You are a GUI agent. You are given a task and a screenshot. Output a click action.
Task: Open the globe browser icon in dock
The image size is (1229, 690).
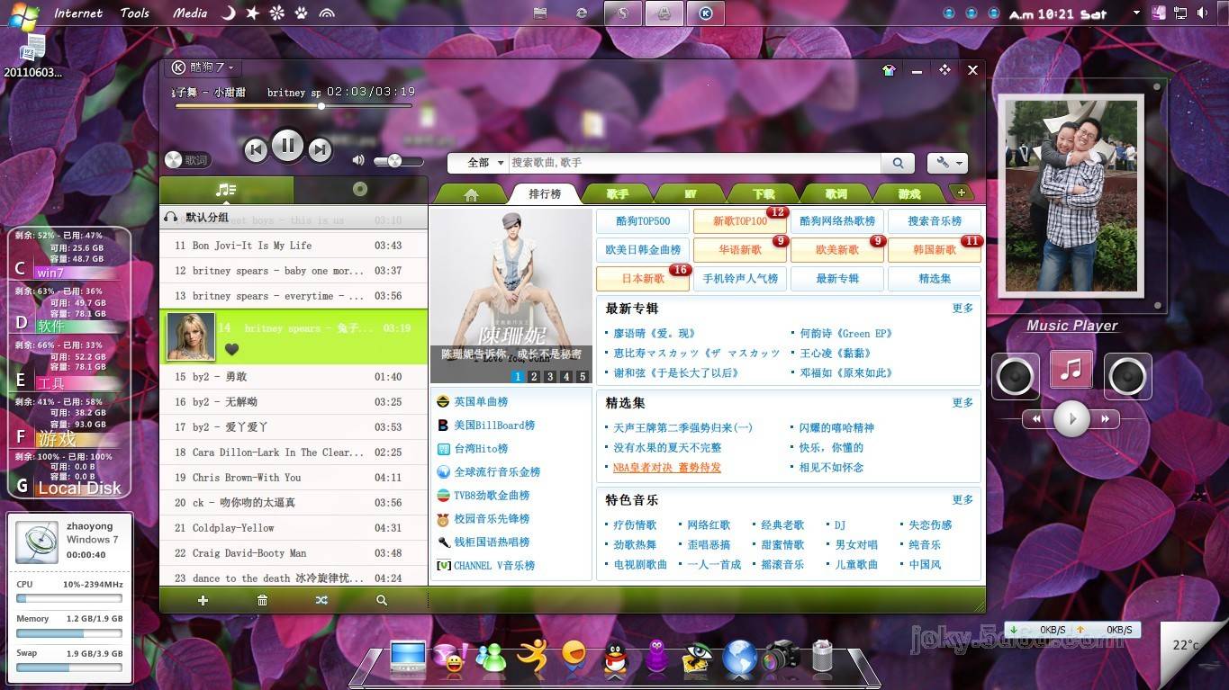(739, 658)
